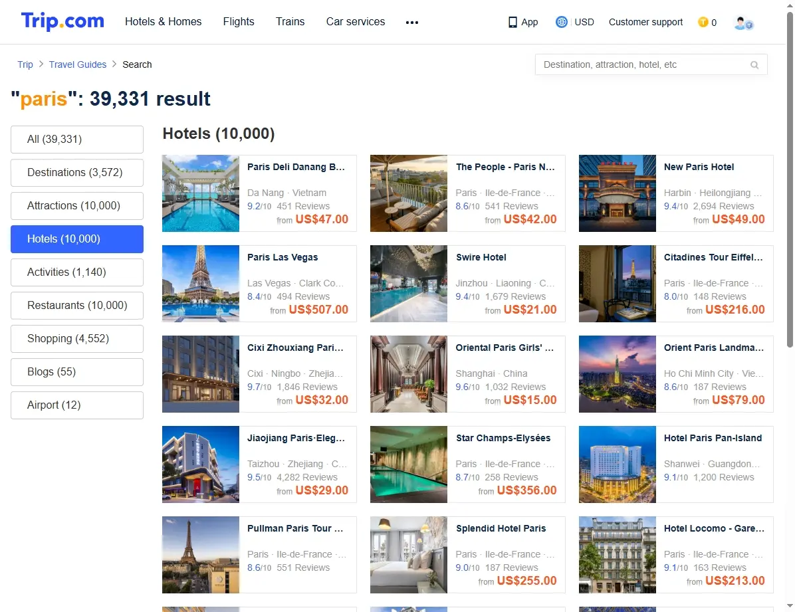
Task: Click Hotel Paris Pan-Island title
Action: tap(713, 438)
